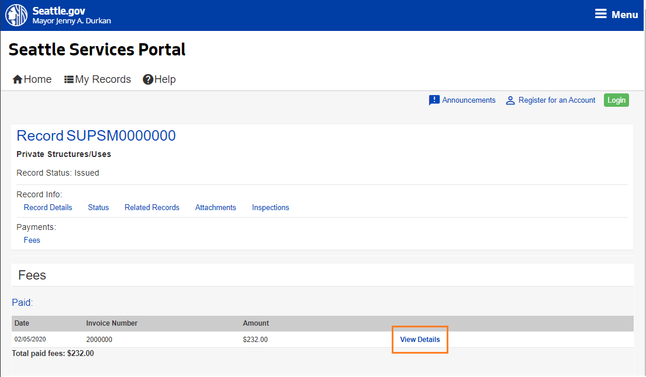Open the Record Details section link
This screenshot has width=646, height=377.
coord(48,207)
